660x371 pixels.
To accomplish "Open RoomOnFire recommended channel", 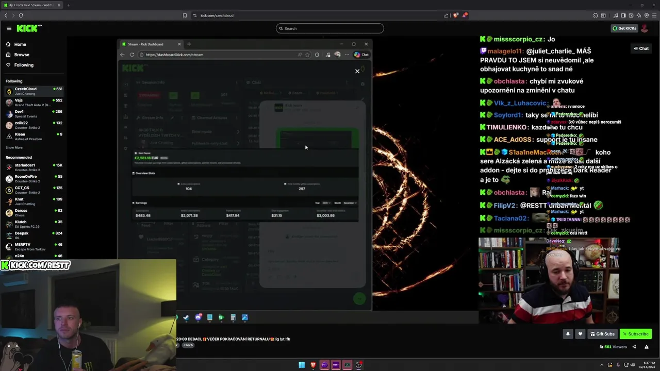I will [34, 178].
